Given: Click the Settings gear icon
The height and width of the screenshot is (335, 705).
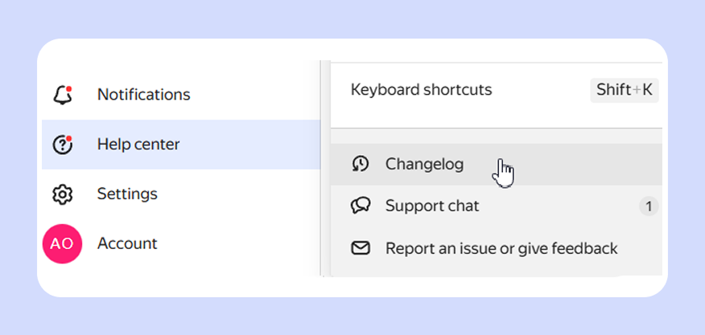Looking at the screenshot, I should (62, 194).
